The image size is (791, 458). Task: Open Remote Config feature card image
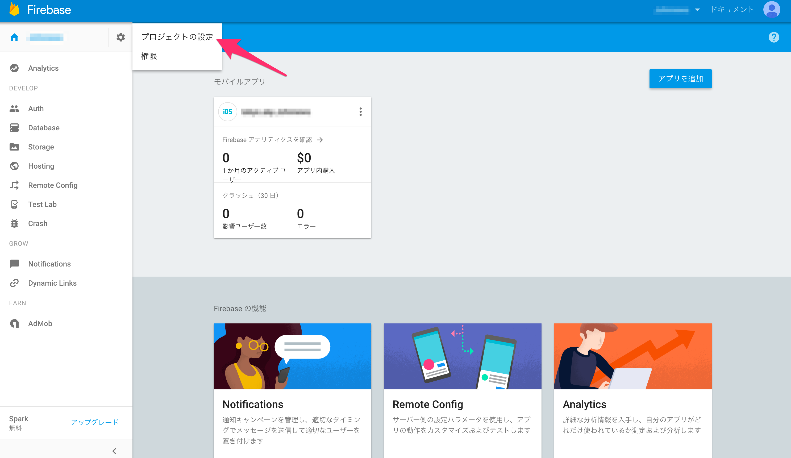pyautogui.click(x=462, y=356)
